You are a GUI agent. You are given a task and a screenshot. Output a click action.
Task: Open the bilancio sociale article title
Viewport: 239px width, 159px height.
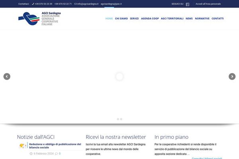(x=55, y=146)
